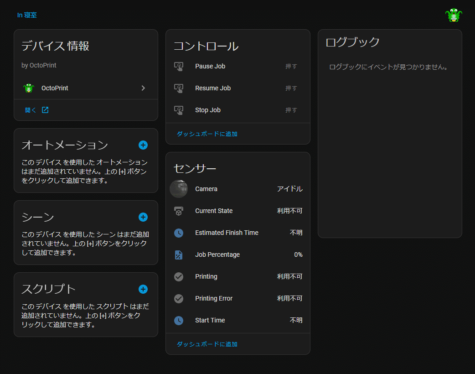
Task: Click the Estimated Finish Time clock icon
Action: tap(179, 233)
